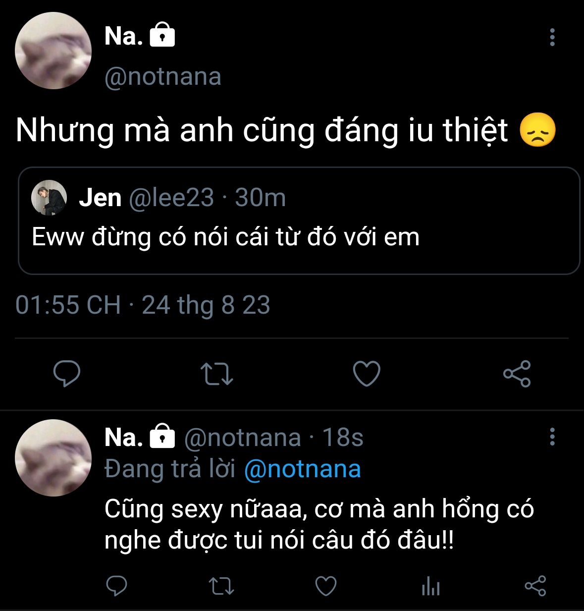Open reply comment on second tweet
Screen dimensions: 584x611
pos(117,586)
